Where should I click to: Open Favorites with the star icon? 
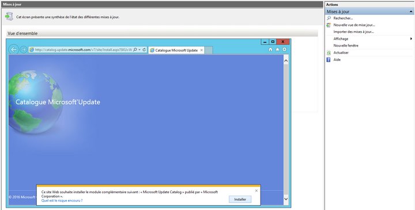pyautogui.click(x=277, y=49)
